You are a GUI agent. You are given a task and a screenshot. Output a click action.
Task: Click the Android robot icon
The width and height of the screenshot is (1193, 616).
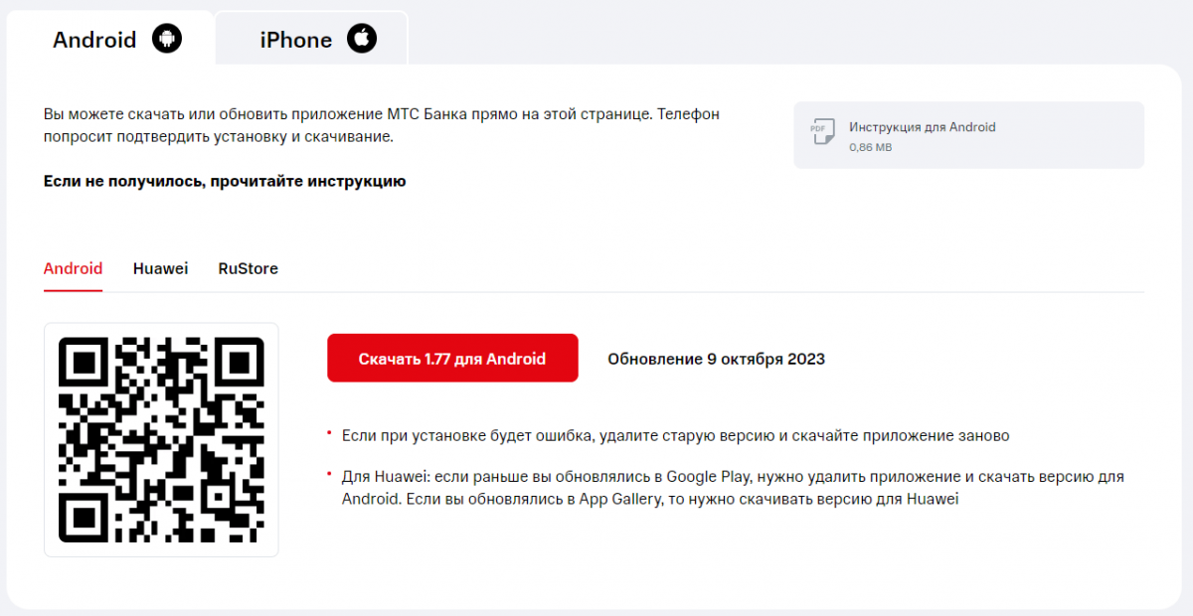click(x=167, y=40)
